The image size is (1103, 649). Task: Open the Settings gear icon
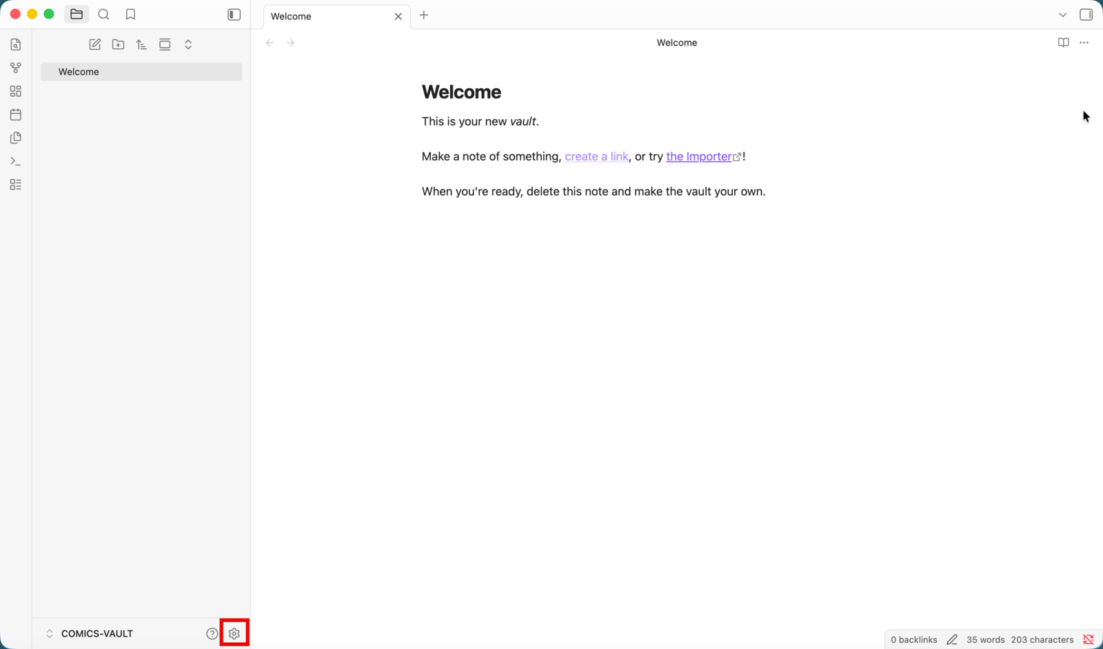(x=234, y=633)
